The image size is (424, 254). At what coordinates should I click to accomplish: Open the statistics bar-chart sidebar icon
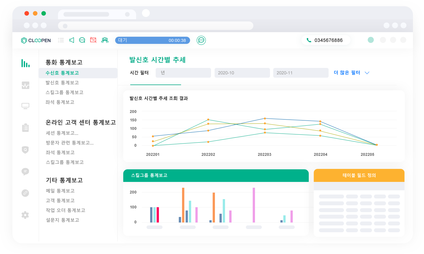[x=25, y=63]
